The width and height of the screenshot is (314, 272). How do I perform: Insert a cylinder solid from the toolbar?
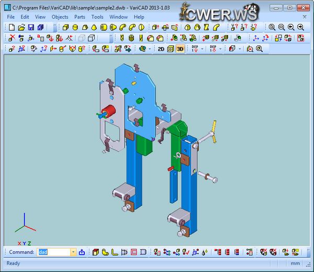pos(75,27)
